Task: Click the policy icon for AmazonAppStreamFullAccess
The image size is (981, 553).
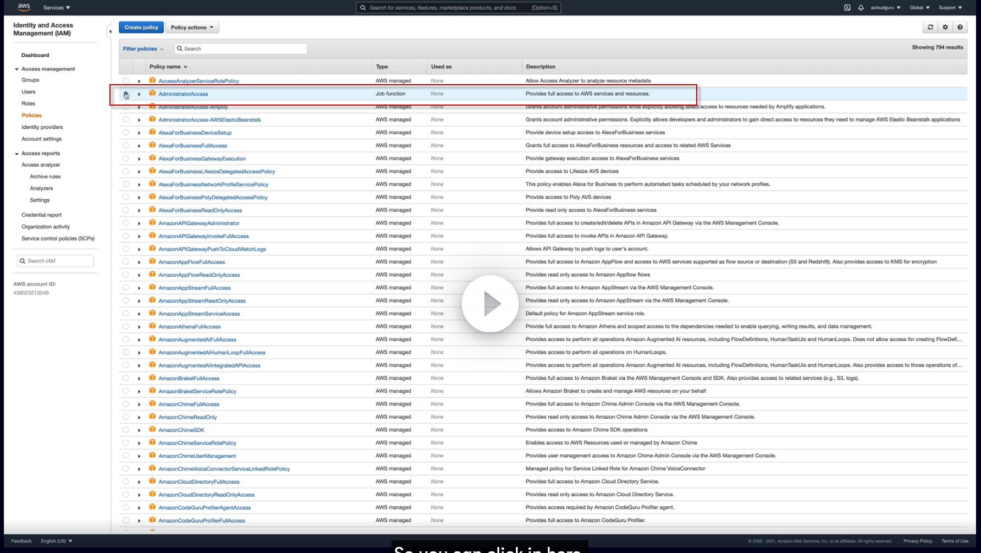Action: 152,287
